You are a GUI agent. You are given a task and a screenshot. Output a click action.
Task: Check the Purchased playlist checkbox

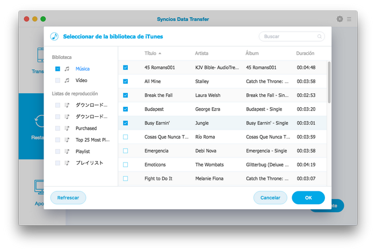[x=57, y=128]
